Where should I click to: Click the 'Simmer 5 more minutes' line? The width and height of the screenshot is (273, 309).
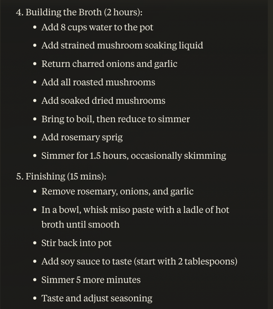91,280
